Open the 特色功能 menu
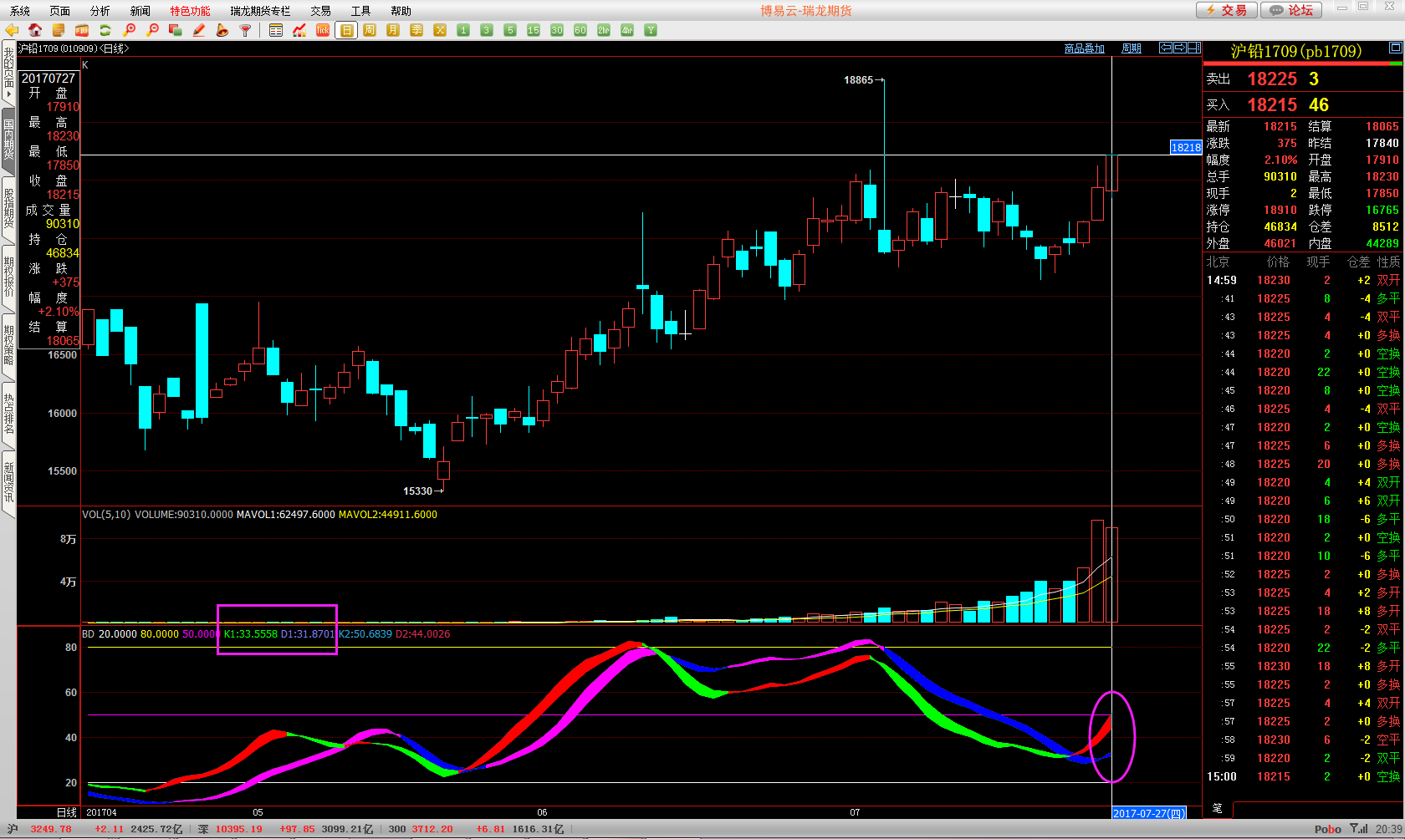 click(190, 11)
